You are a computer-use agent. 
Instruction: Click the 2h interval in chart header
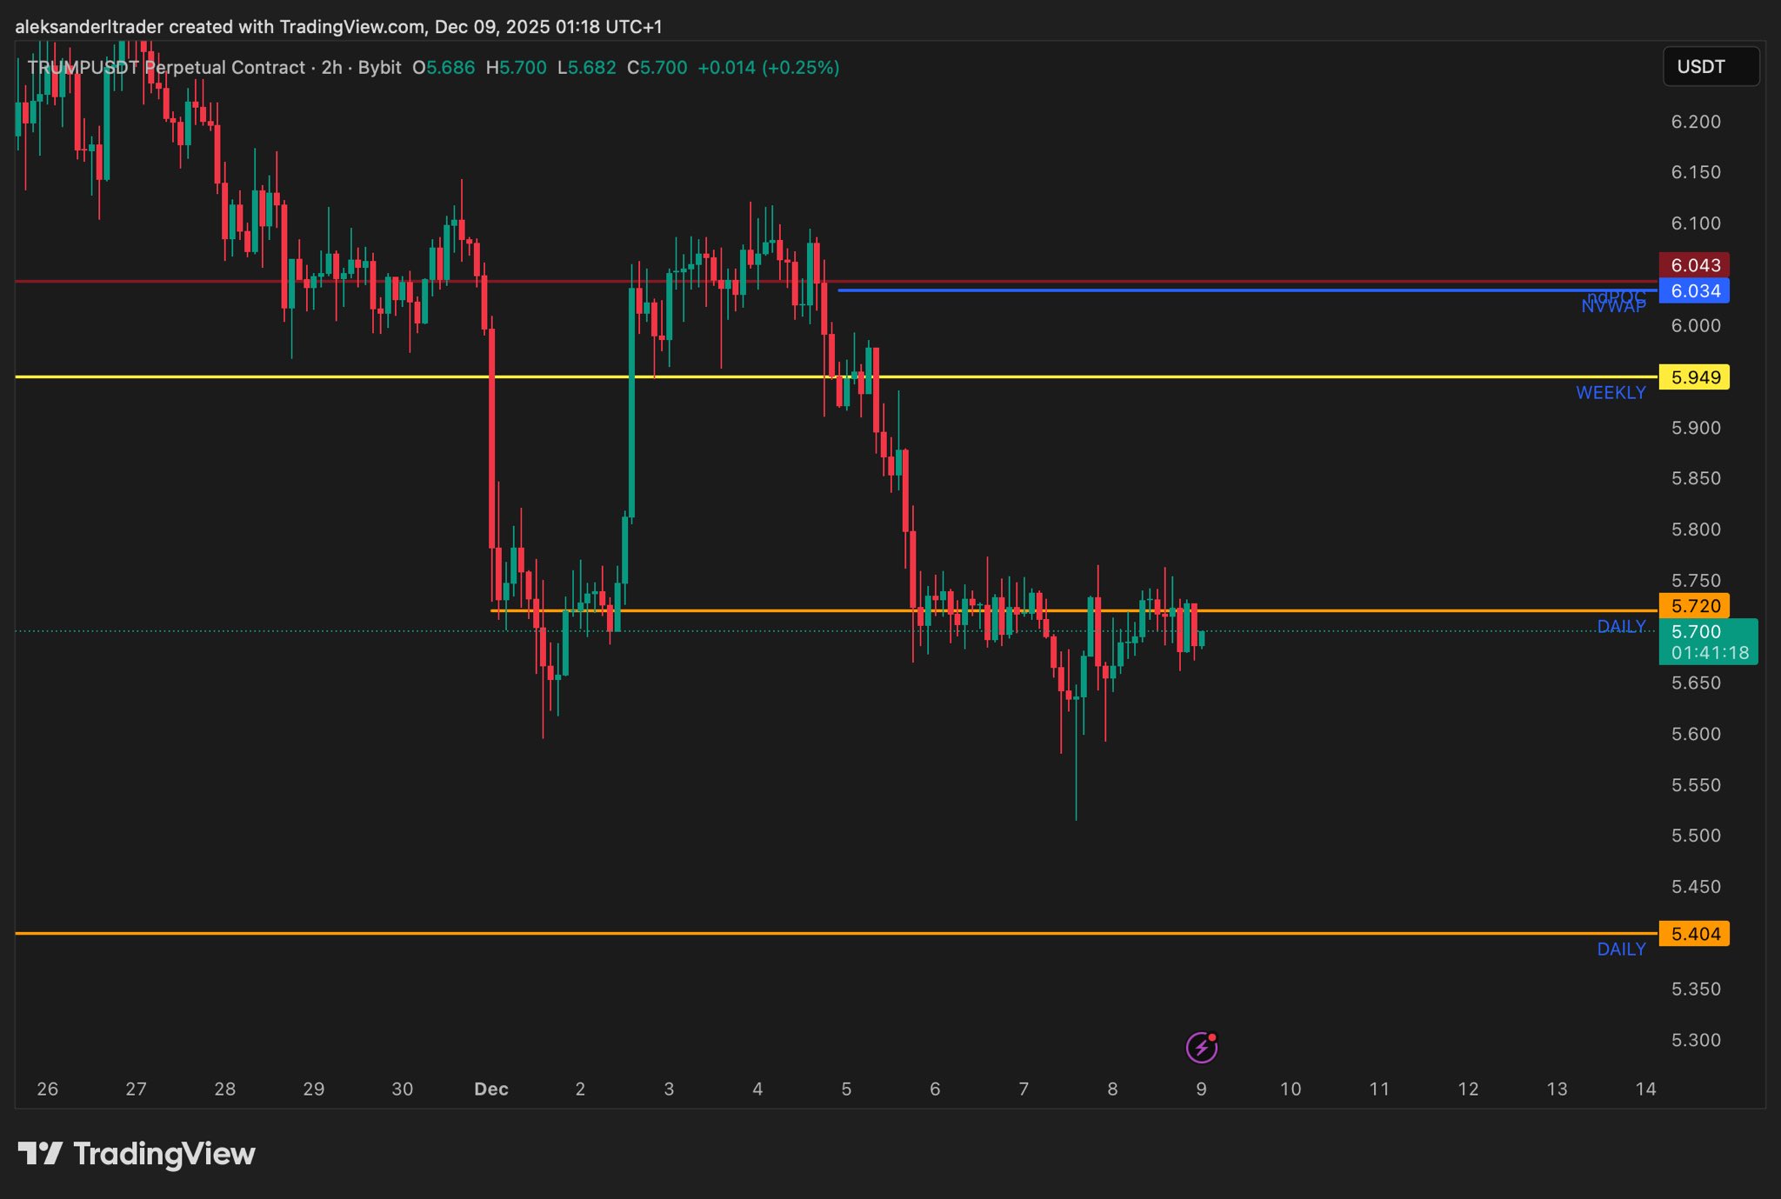(x=331, y=68)
